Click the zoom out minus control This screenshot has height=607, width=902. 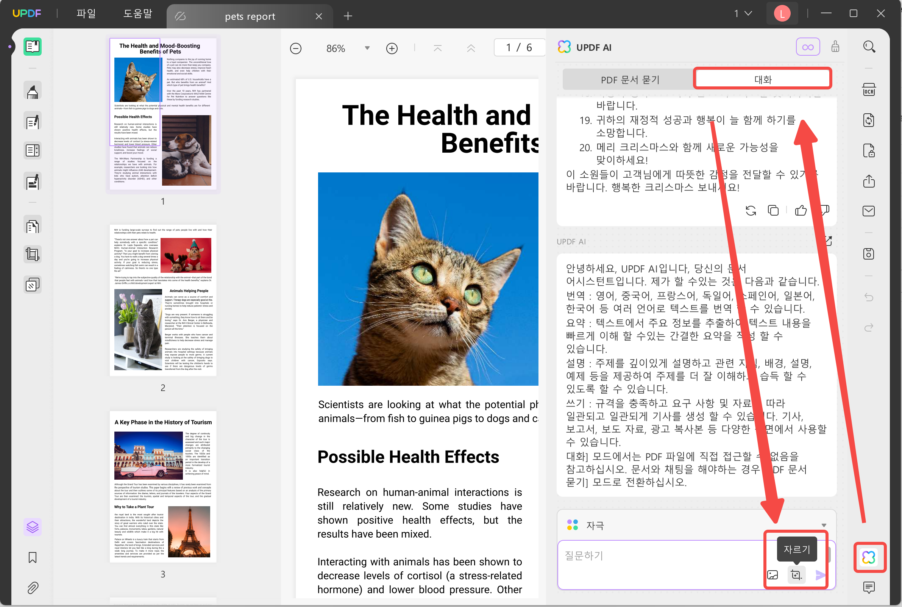pyautogui.click(x=295, y=48)
